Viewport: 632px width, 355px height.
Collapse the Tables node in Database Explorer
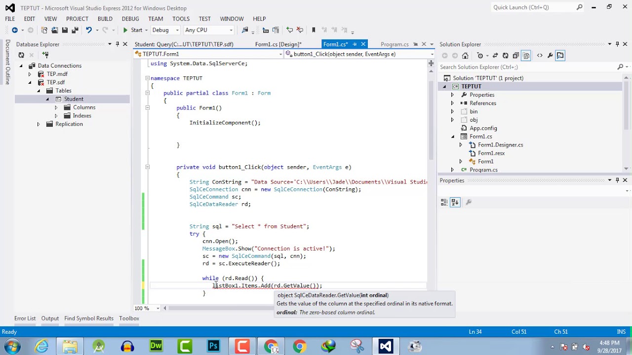39,91
